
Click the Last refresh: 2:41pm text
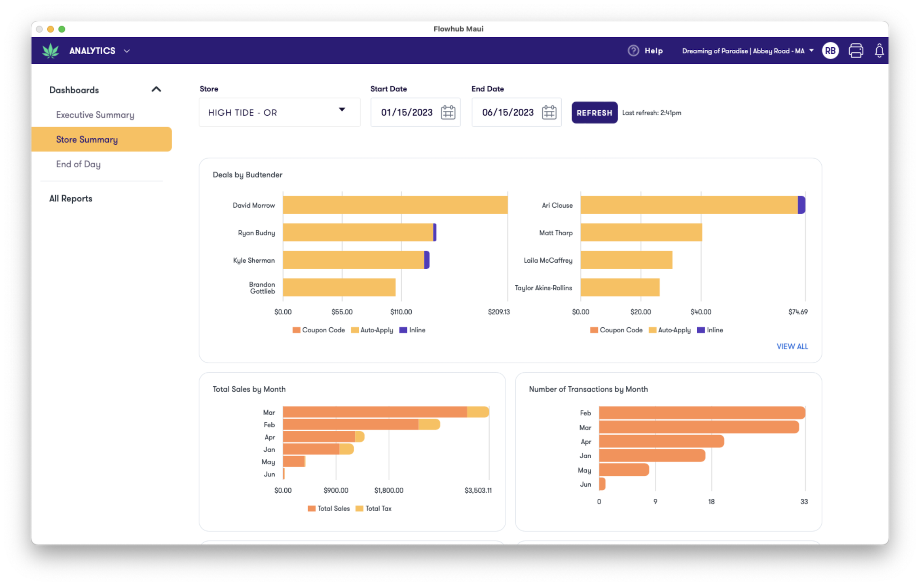pos(651,113)
